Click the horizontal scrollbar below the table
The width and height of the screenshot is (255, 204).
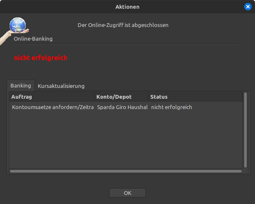pyautogui.click(x=126, y=171)
